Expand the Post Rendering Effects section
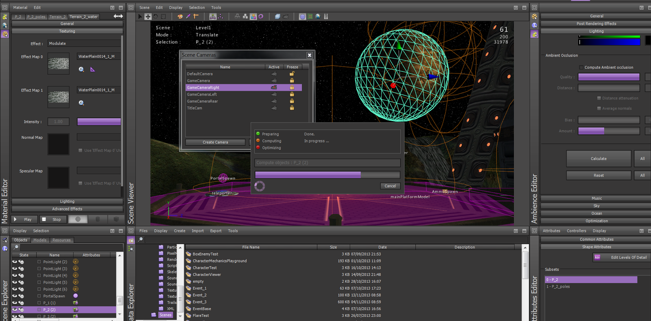 [x=596, y=24]
